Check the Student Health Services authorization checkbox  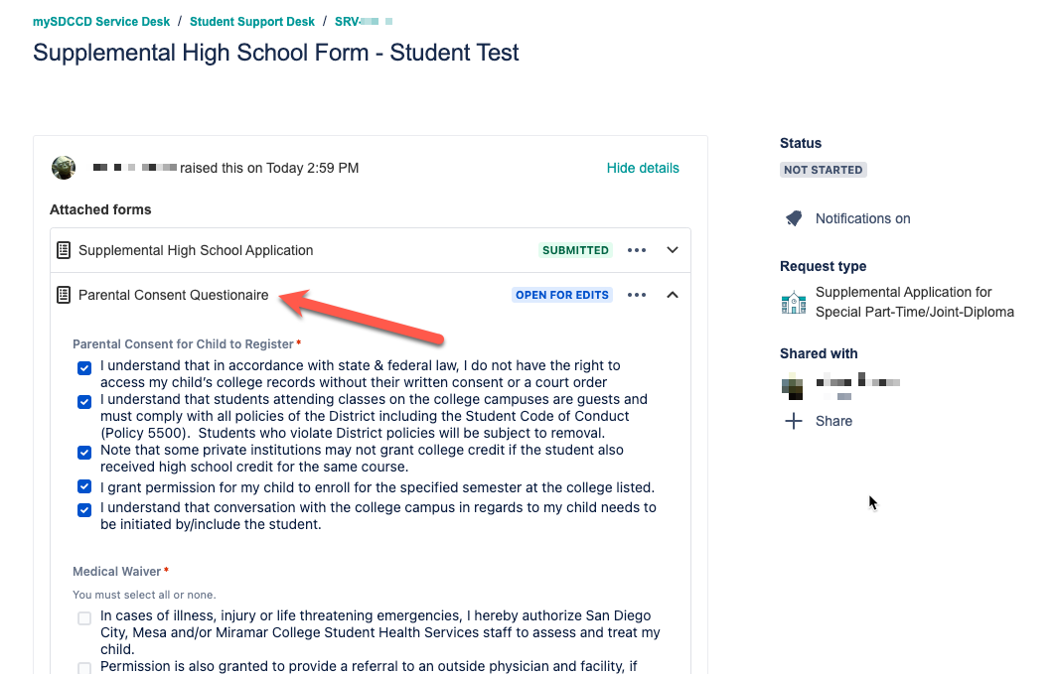tap(84, 618)
